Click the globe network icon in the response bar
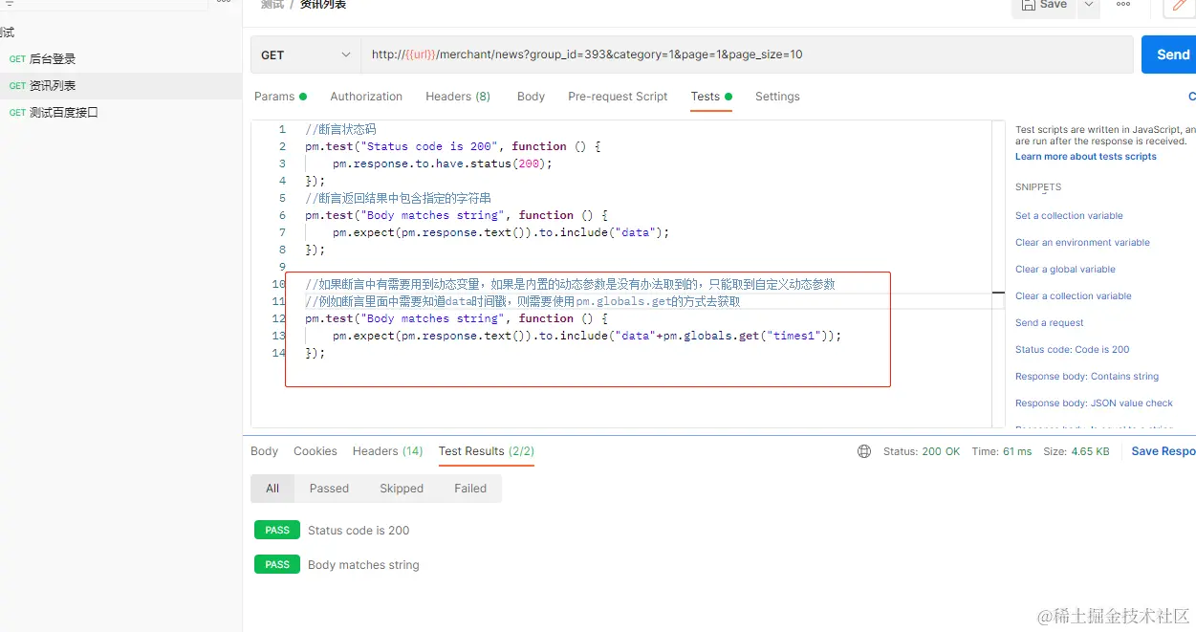 pos(864,451)
